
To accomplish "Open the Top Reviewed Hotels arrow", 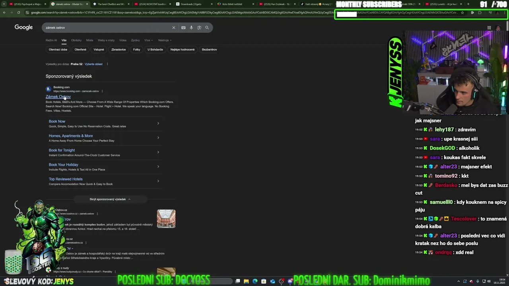I will coord(158,181).
